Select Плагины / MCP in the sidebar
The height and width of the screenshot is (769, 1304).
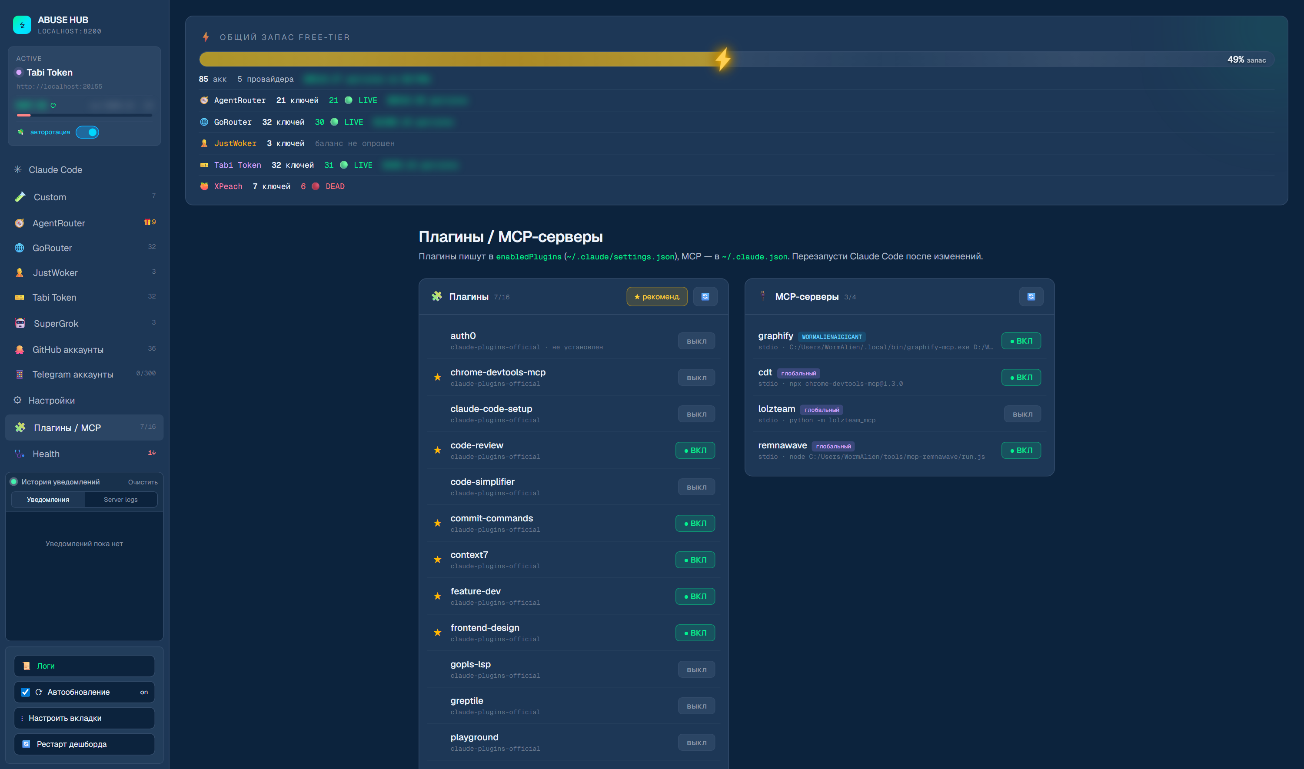[x=84, y=428]
